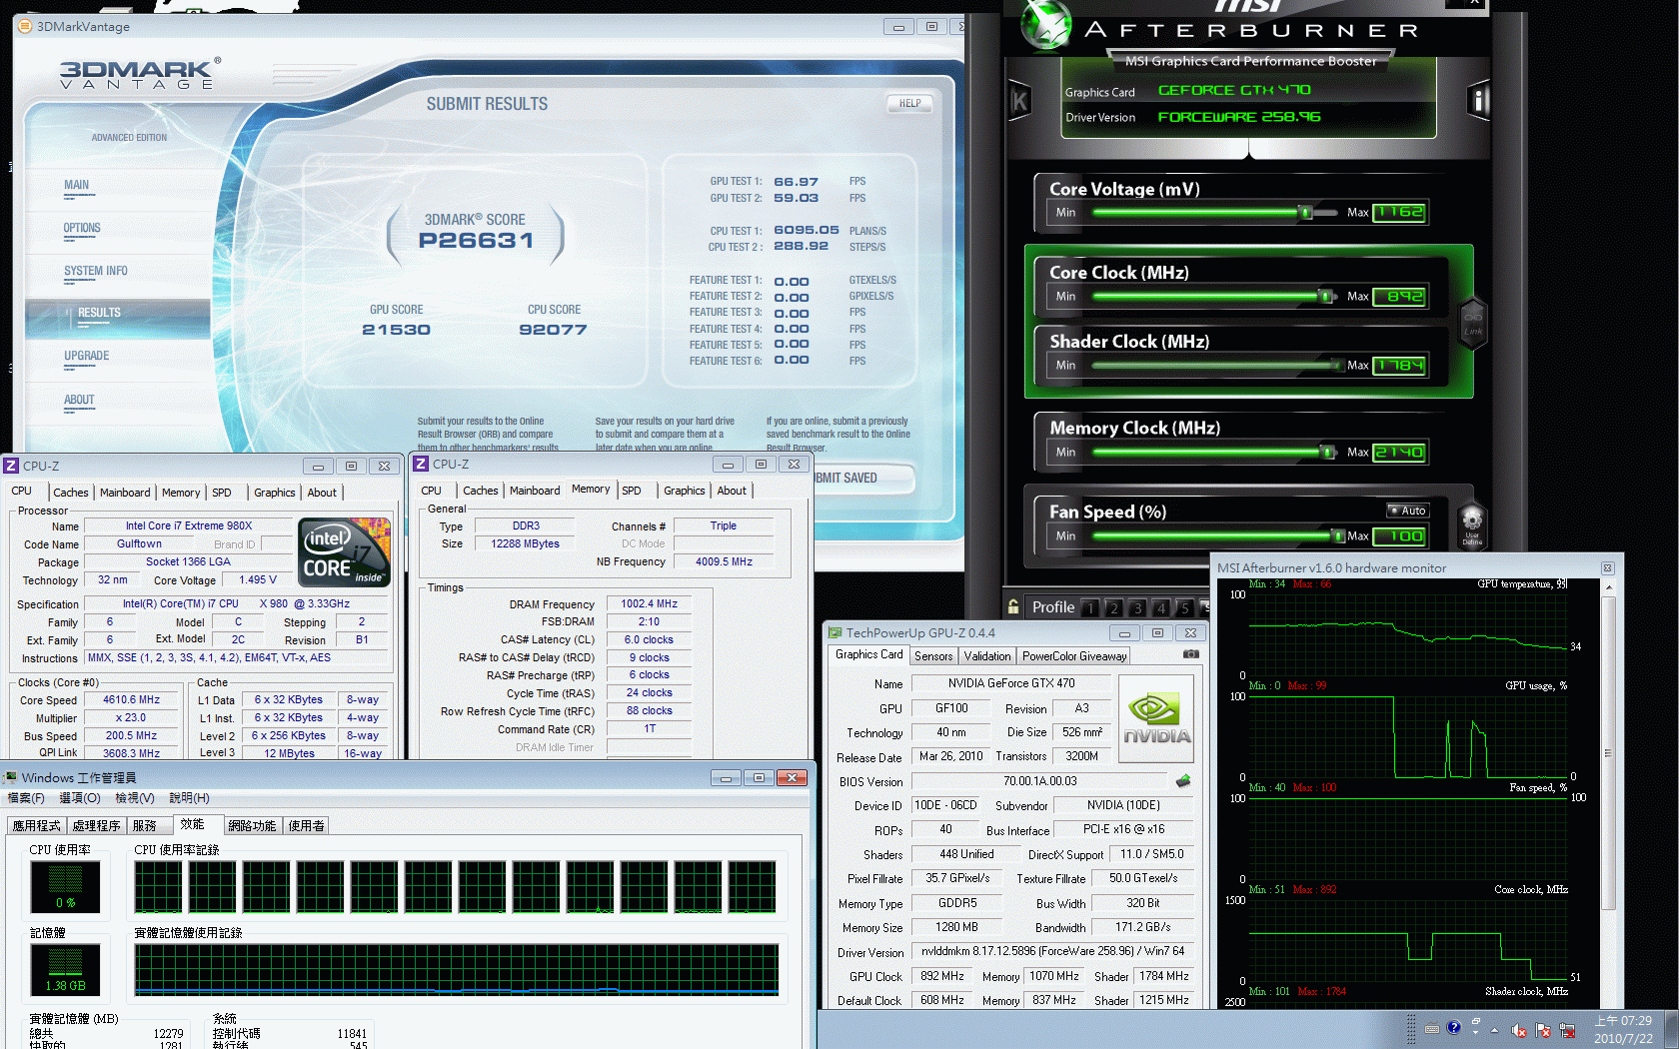This screenshot has height=1049, width=1679.
Task: Open UPGRADE in 3DMark sidebar
Action: coord(87,356)
